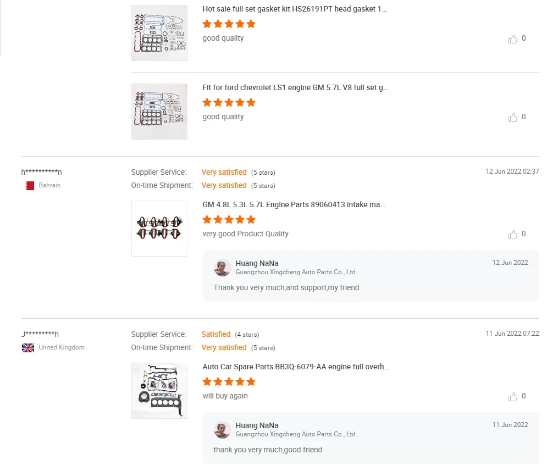547x471 pixels.
Task: Open Hot sale full set gasket kit link
Action: tap(295, 9)
